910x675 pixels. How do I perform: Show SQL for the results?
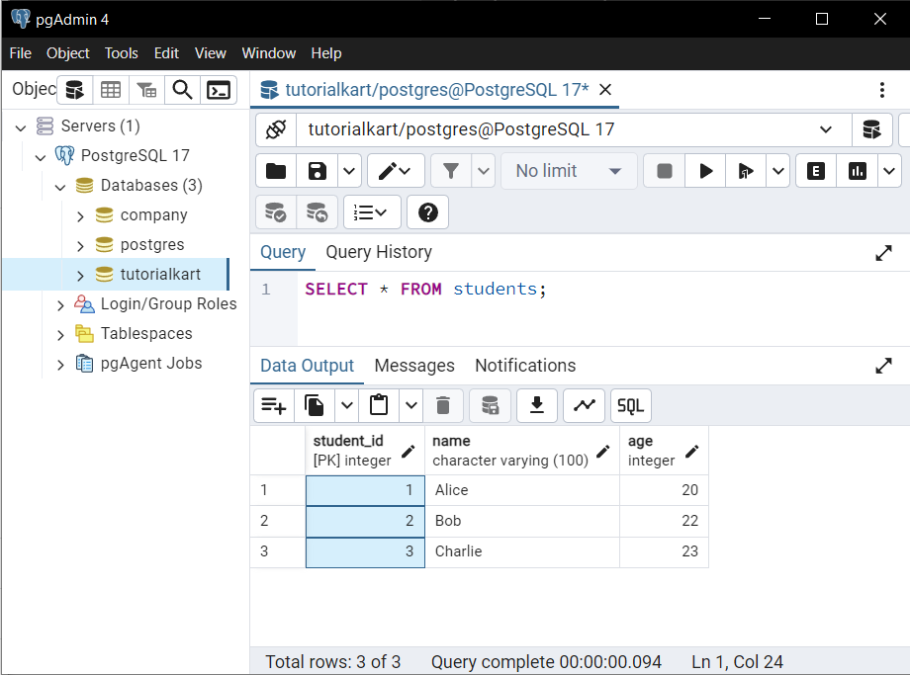[631, 405]
